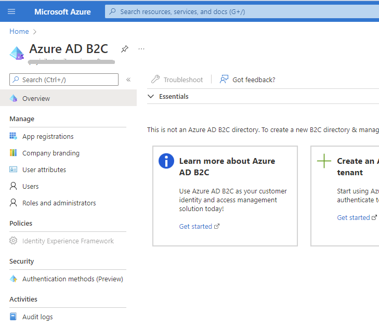Click the magnifier icon in global search

pos(112,11)
